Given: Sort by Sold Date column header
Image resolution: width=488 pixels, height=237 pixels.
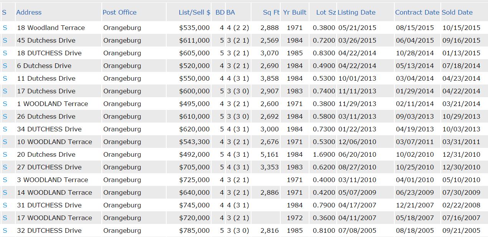Looking at the screenshot, I should [457, 12].
